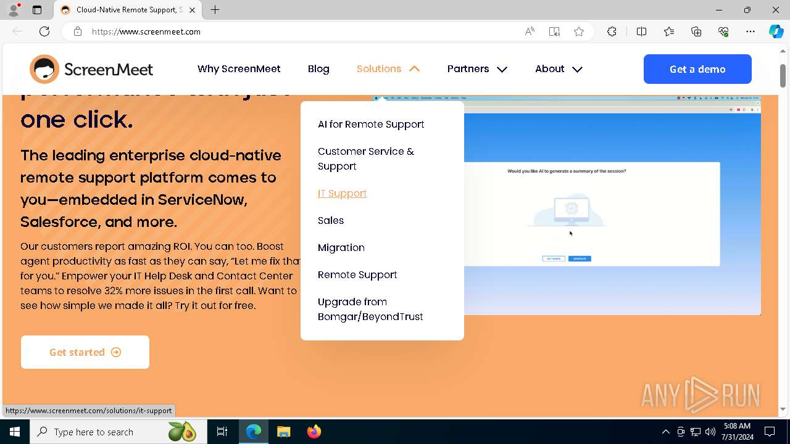Open Windows Start menu
Viewport: 790px width, 444px height.
15,432
